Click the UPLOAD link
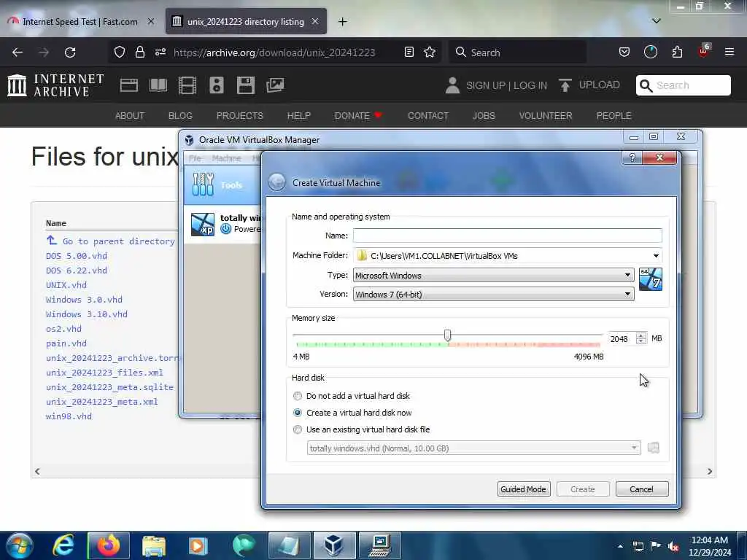The image size is (747, 560). coord(589,85)
